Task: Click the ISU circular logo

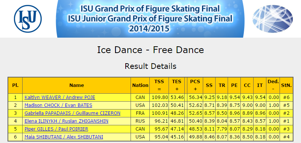Action: pyautogui.click(x=28, y=18)
